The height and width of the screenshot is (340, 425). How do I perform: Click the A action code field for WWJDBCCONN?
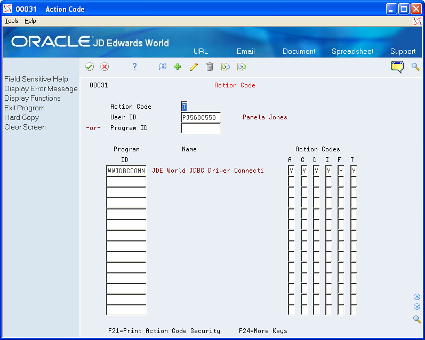[291, 171]
